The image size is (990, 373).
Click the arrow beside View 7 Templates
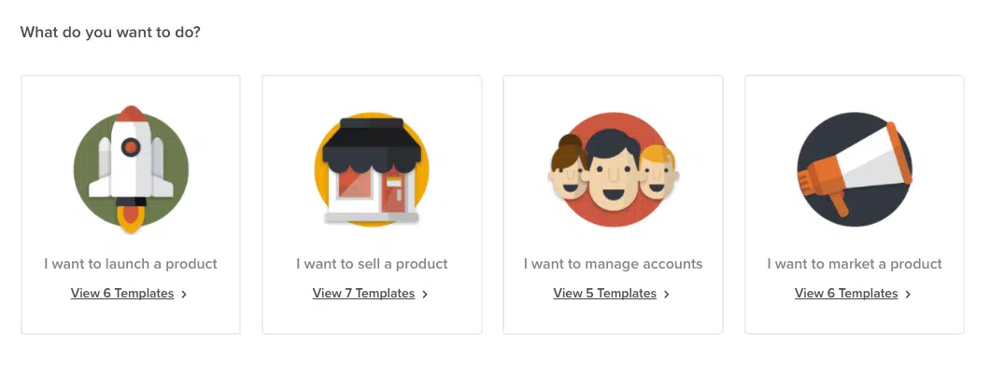(426, 294)
